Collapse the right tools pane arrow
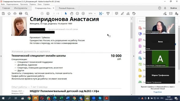180x101 pixels. pyautogui.click(x=134, y=56)
